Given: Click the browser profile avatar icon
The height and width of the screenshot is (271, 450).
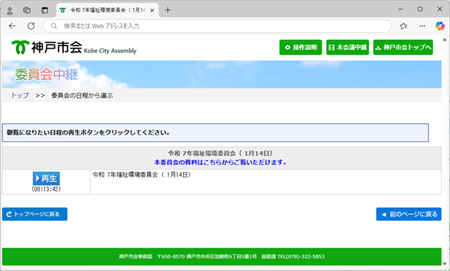Looking at the screenshot, I should 10,11.
